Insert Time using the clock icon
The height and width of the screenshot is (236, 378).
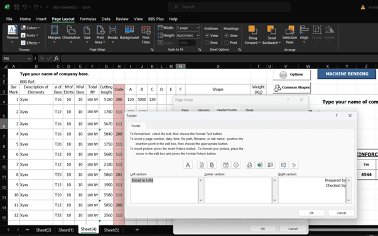(x=236, y=165)
